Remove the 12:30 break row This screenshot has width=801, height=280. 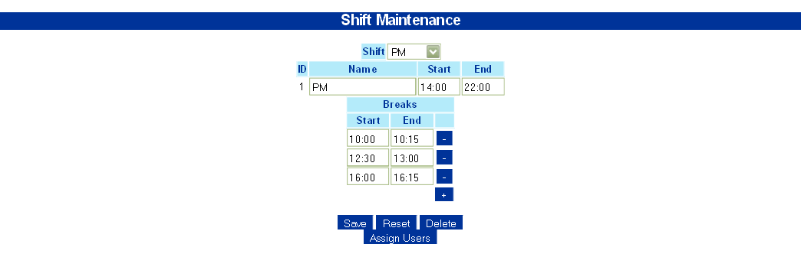coord(444,158)
